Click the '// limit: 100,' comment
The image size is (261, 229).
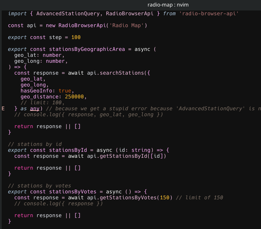coord(42,103)
